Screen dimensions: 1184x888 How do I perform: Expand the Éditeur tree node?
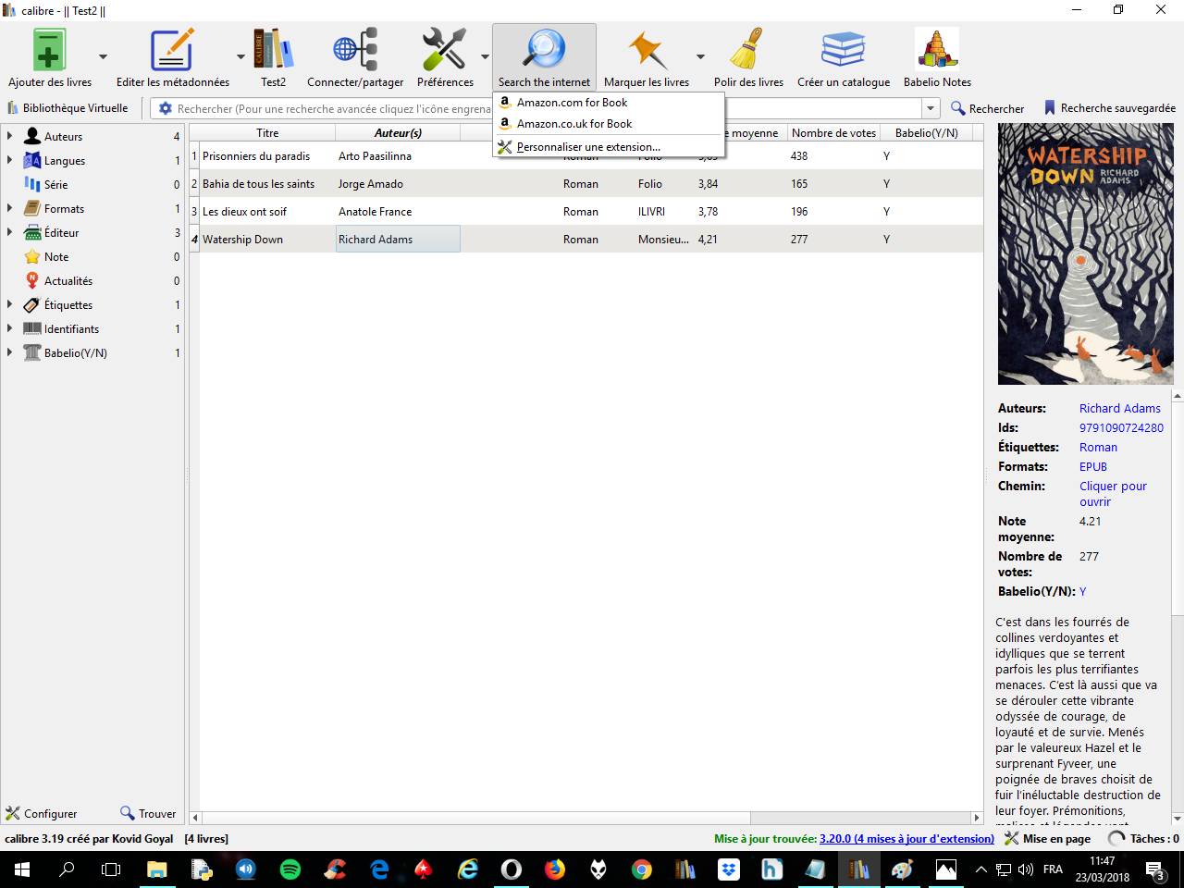[9, 232]
